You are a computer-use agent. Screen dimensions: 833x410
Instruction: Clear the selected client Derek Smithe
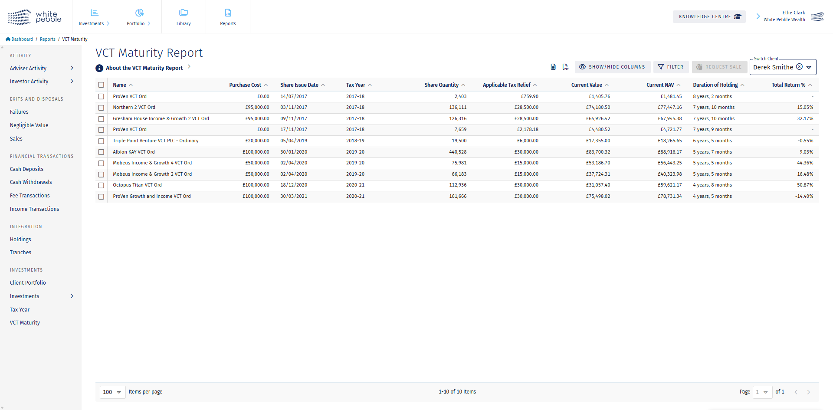point(799,67)
